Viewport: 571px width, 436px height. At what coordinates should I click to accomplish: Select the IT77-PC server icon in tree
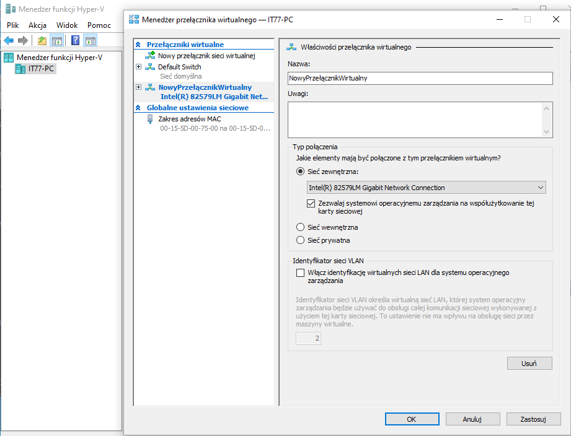pyautogui.click(x=21, y=69)
